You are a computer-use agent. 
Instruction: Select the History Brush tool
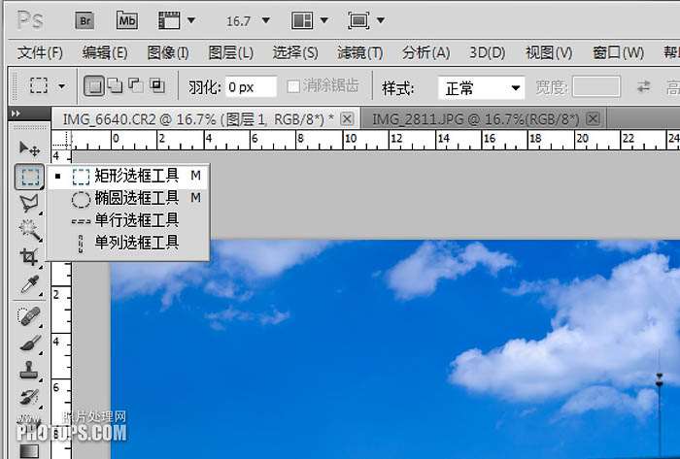pyautogui.click(x=29, y=398)
